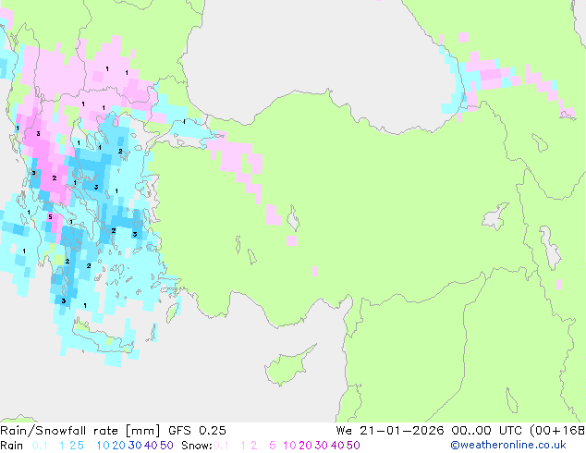Select the Snow legend value 0.1
This screenshot has height=453, width=586.
221,446
